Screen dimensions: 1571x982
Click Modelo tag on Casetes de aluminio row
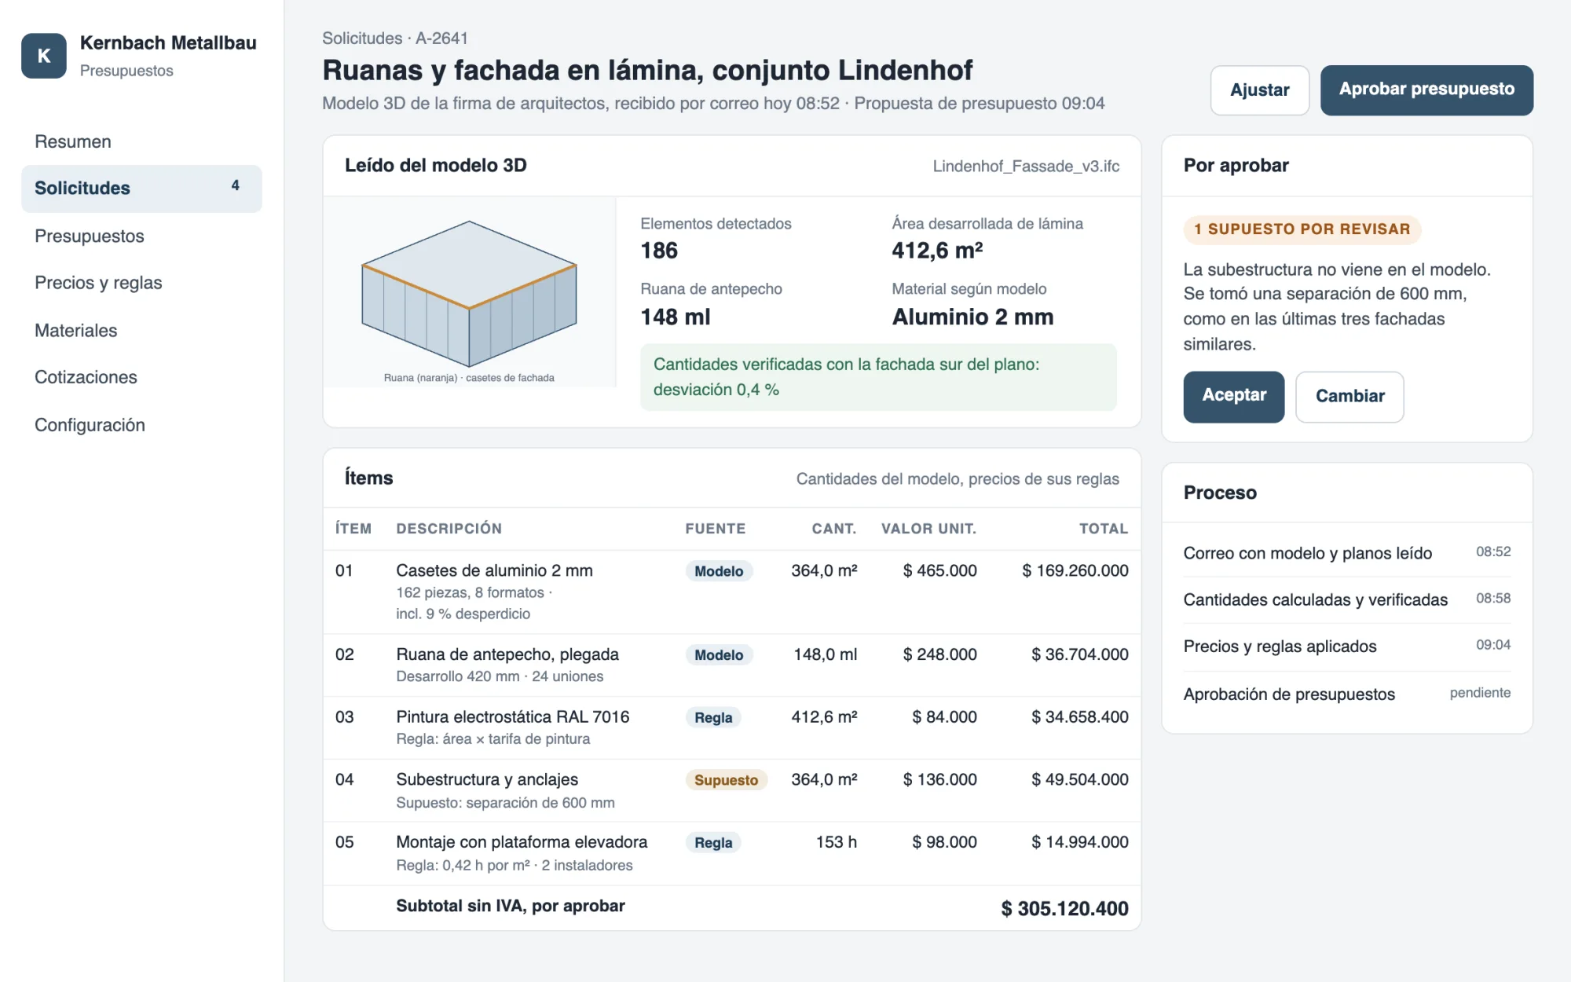pyautogui.click(x=719, y=571)
